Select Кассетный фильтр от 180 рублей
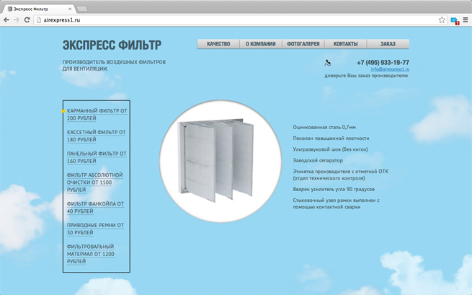This screenshot has height=295, width=472. [97, 136]
